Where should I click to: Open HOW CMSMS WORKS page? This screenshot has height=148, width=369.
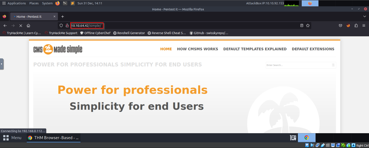coord(197,49)
